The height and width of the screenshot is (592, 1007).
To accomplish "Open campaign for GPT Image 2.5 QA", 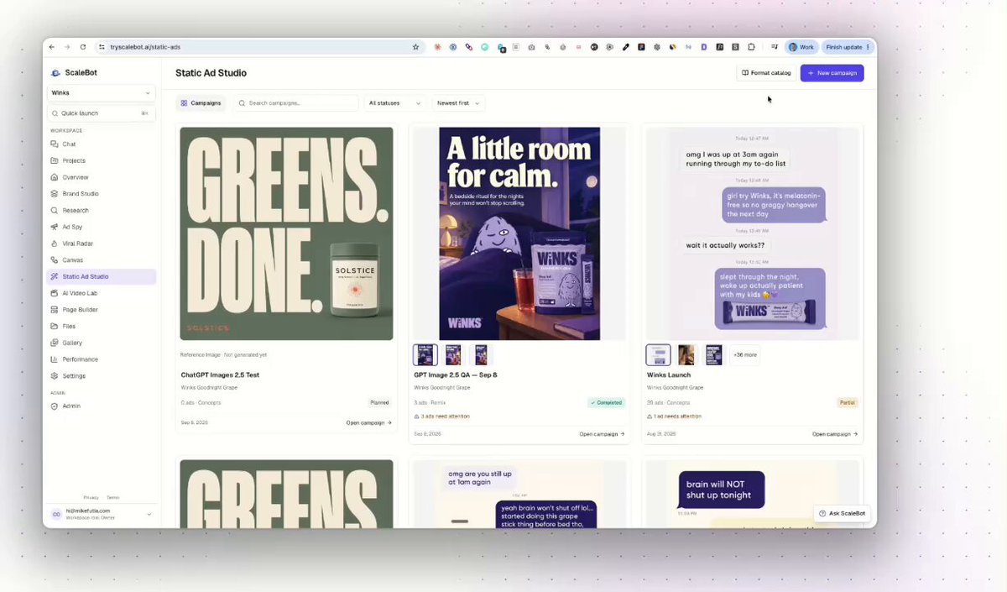I will (x=602, y=434).
